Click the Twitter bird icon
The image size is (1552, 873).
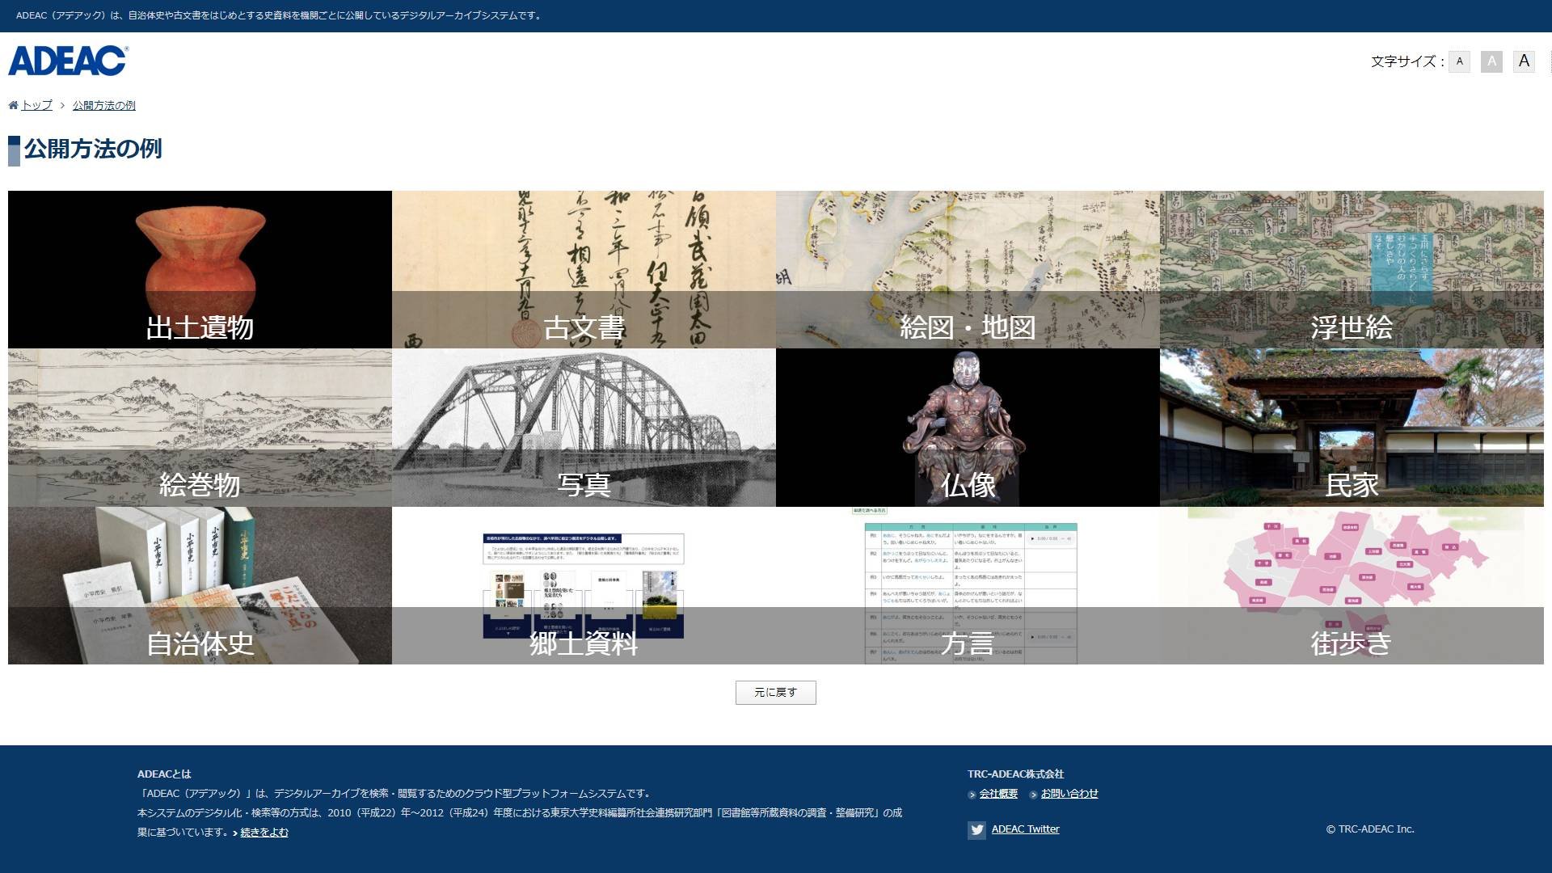(x=976, y=830)
